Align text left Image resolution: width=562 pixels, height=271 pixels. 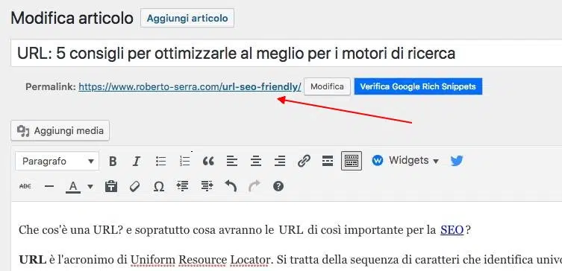point(232,162)
